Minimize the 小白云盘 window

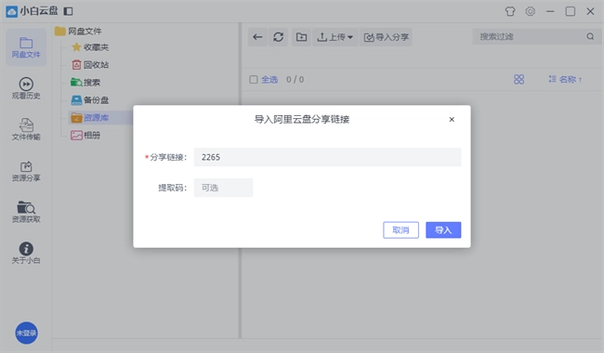[x=550, y=11]
